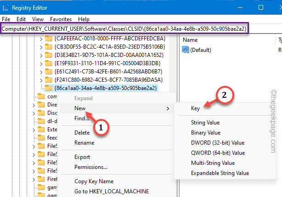Expand the 'Exte' tree node
Screen dimensions: 282x197
[34, 130]
